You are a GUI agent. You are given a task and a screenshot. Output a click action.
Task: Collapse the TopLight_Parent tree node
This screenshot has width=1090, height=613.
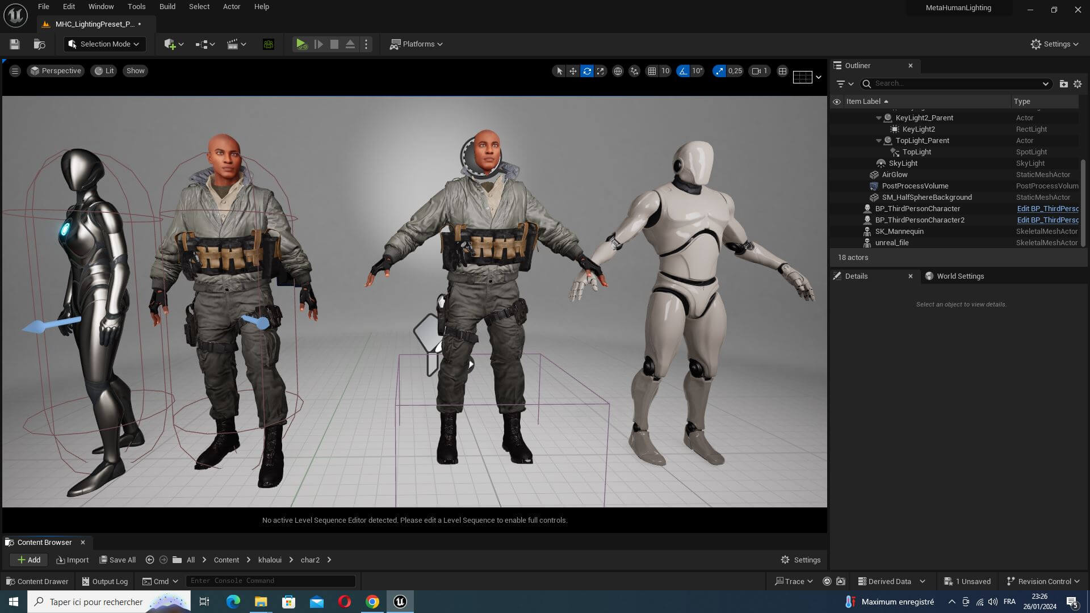[x=879, y=141]
